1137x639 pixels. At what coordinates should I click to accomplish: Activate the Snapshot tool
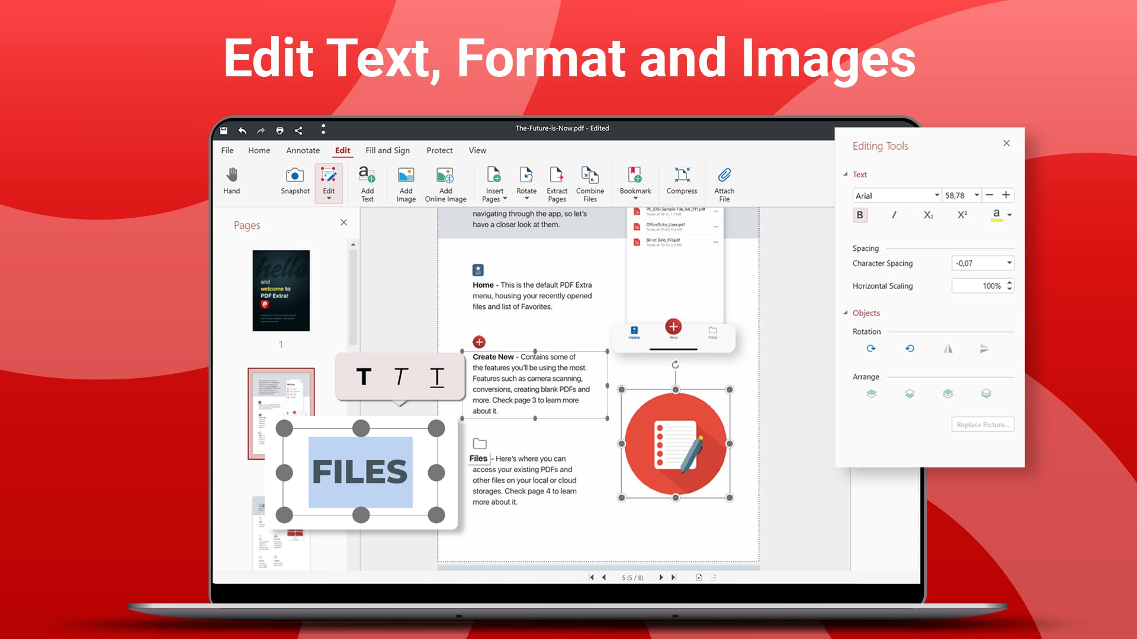pos(294,182)
